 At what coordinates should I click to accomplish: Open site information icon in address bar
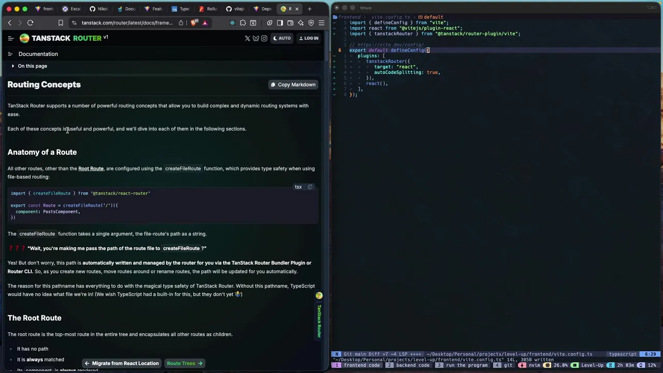point(75,23)
